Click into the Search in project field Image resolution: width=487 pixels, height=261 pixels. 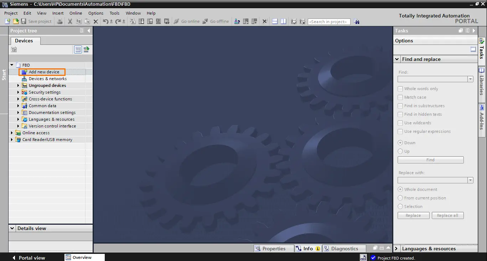coord(329,22)
